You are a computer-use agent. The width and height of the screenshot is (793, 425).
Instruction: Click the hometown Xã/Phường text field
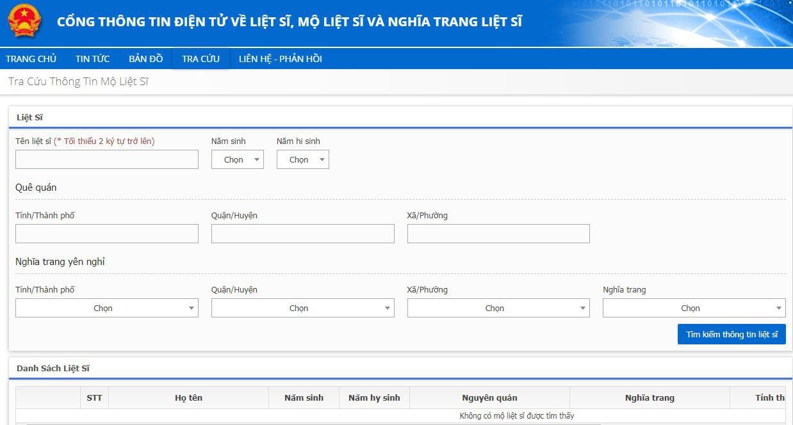click(x=498, y=234)
